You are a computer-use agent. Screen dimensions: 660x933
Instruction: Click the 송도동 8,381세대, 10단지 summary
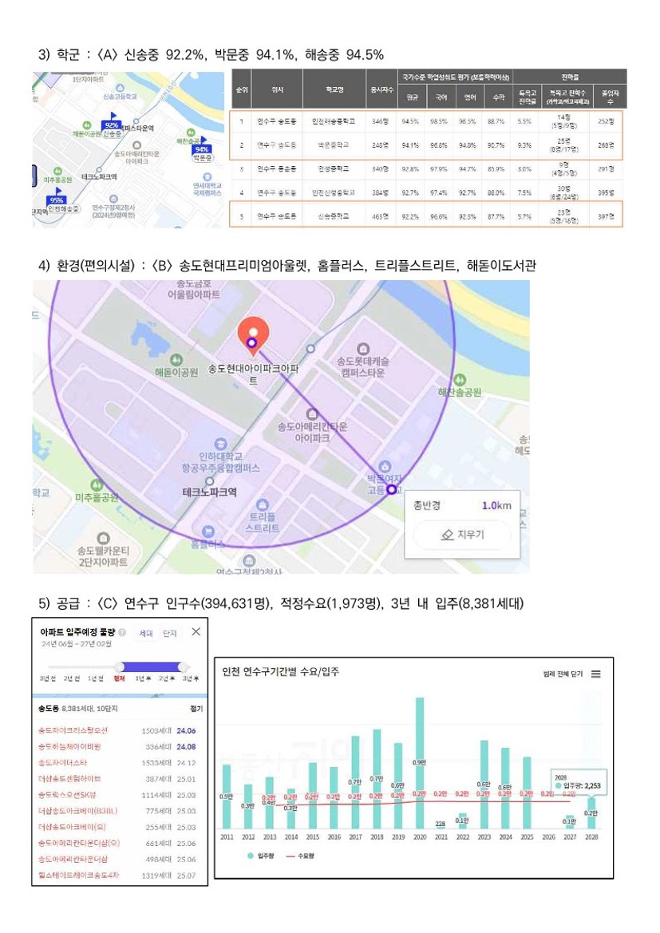(x=77, y=709)
